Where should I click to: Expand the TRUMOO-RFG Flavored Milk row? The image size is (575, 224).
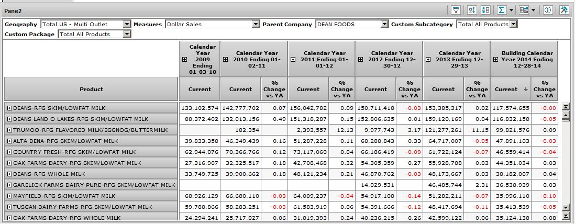pyautogui.click(x=9, y=130)
